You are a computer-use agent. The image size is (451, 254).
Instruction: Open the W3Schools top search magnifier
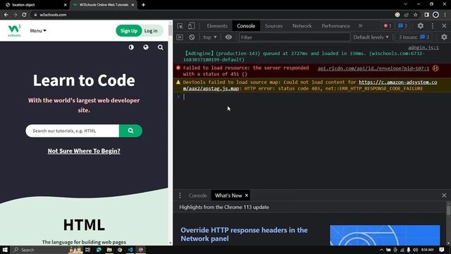(161, 47)
